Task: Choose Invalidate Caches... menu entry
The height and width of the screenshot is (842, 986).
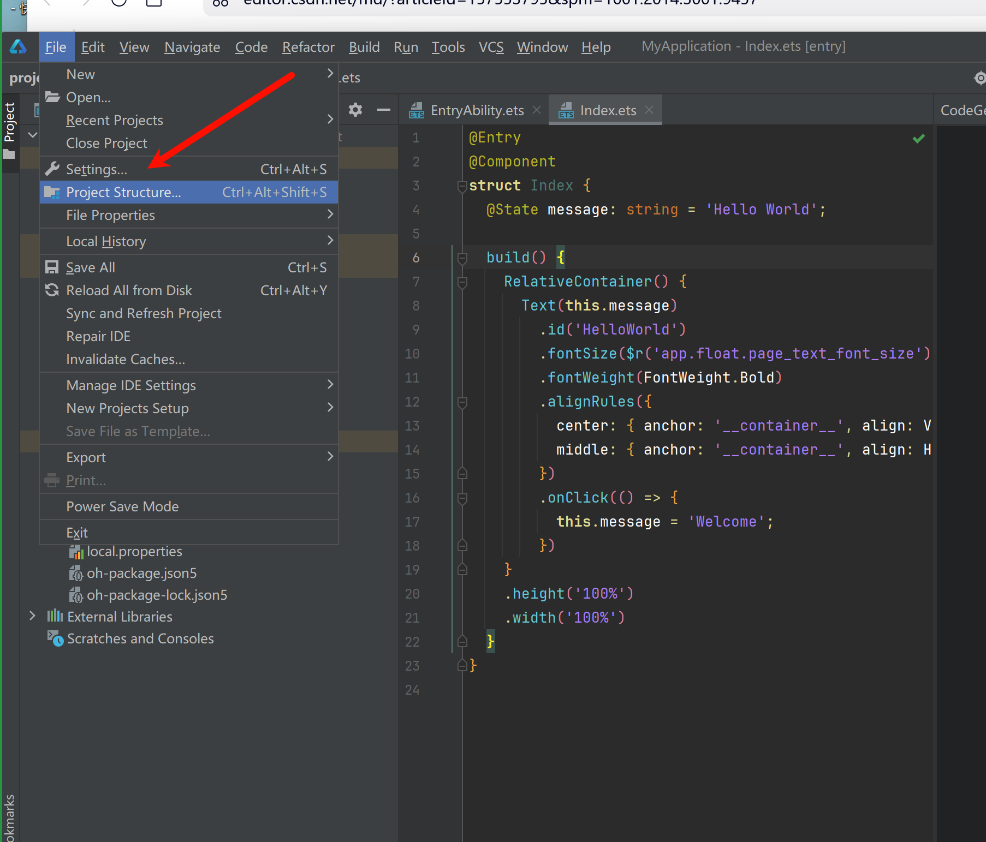Action: pos(189,359)
